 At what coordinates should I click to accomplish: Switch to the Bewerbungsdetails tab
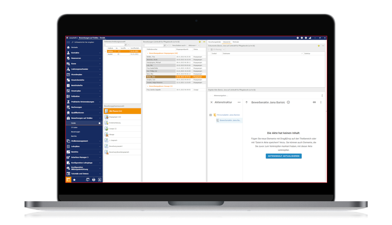pyautogui.click(x=214, y=42)
